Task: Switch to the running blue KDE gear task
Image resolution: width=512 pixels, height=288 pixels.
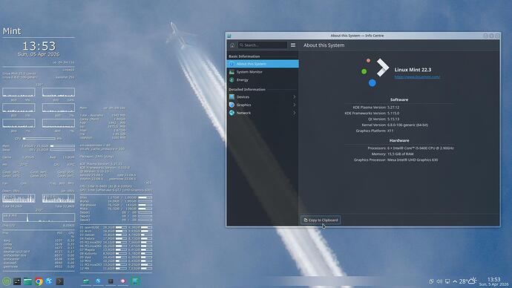Action: pyautogui.click(x=98, y=281)
